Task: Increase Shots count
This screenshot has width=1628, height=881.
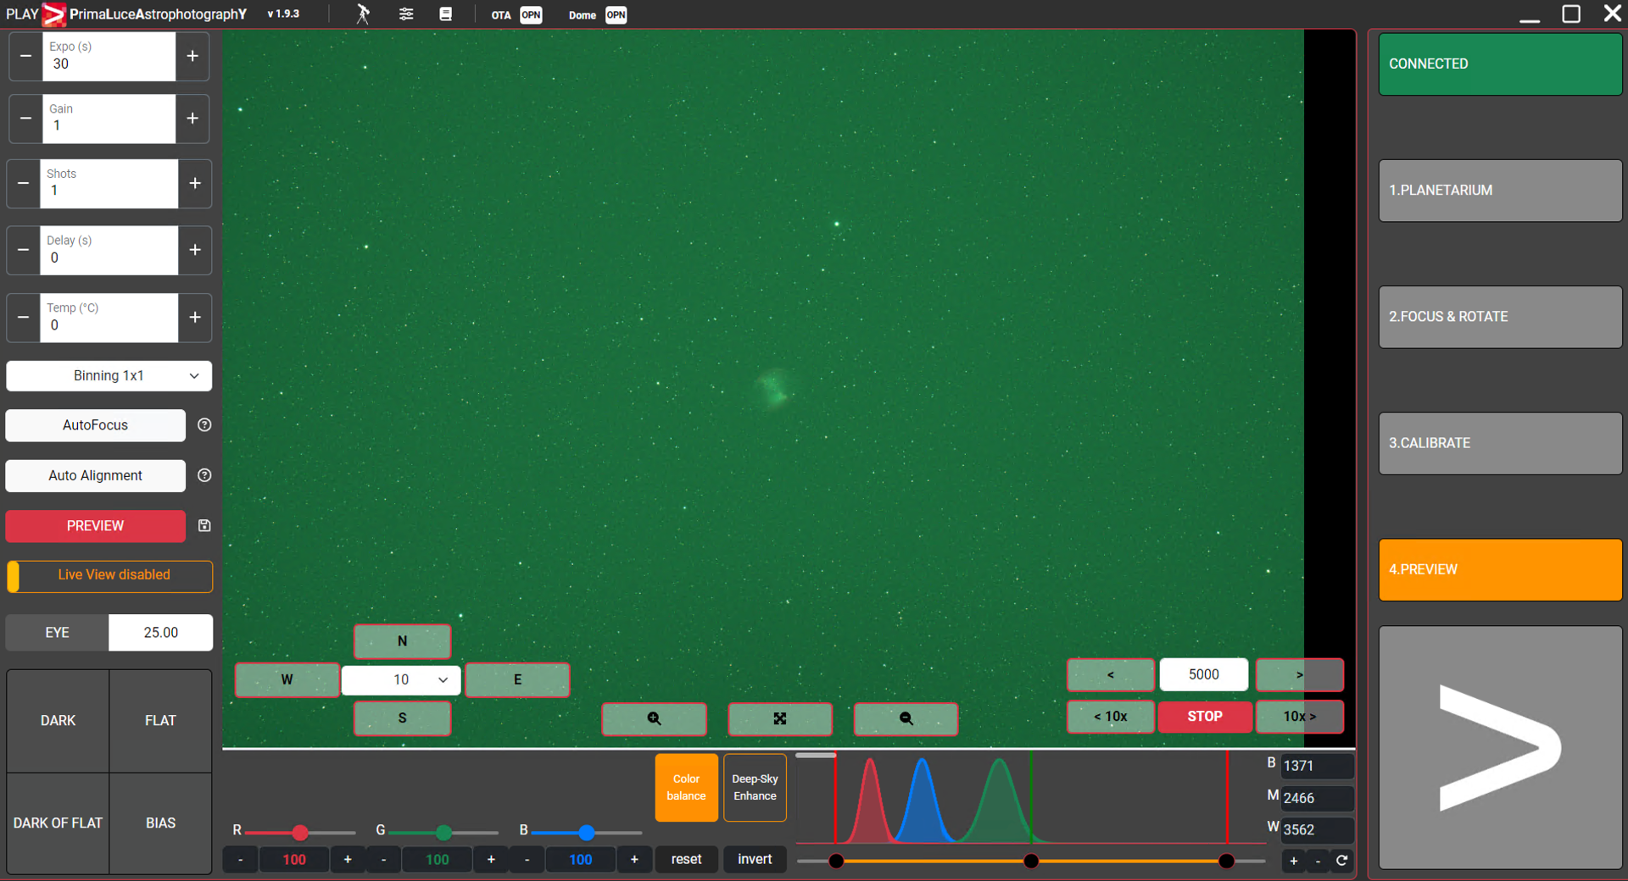Action: [195, 183]
